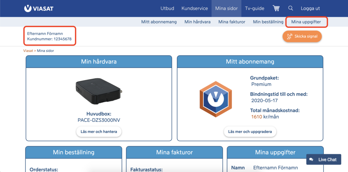Viewport: 348px width, 172px height.
Task: Click the 2020-05-17 date value
Action: coord(264,100)
